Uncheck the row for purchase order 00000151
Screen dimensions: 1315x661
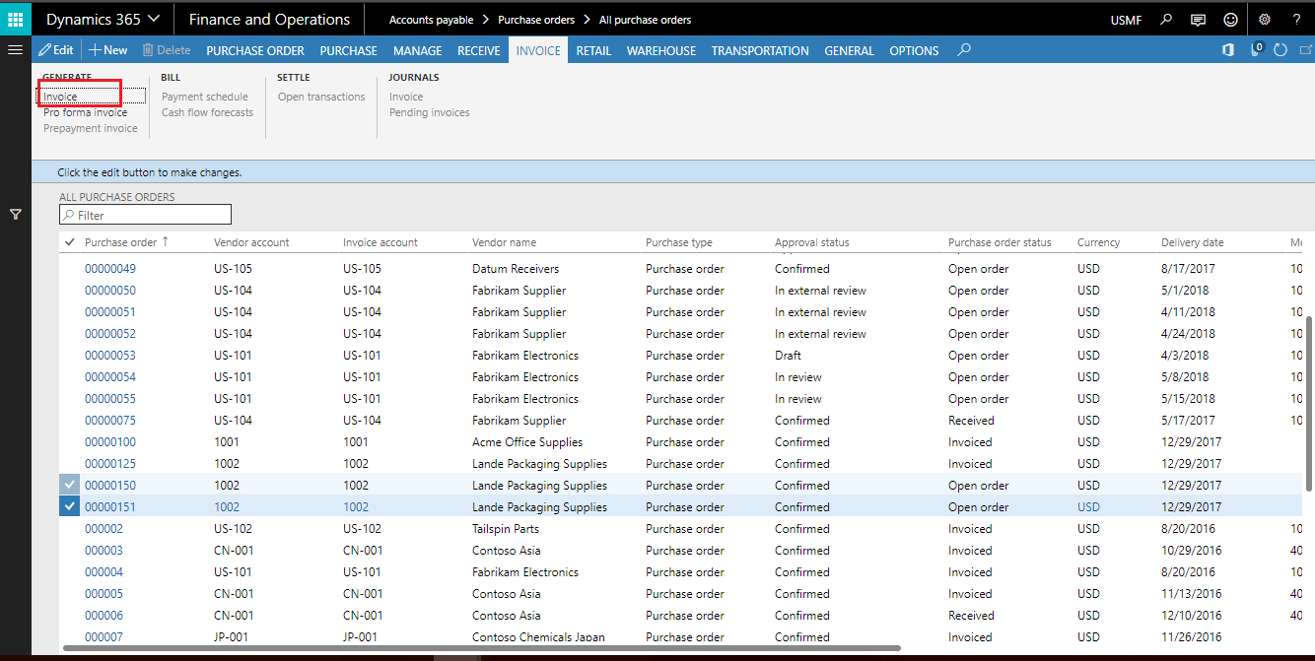coord(68,505)
